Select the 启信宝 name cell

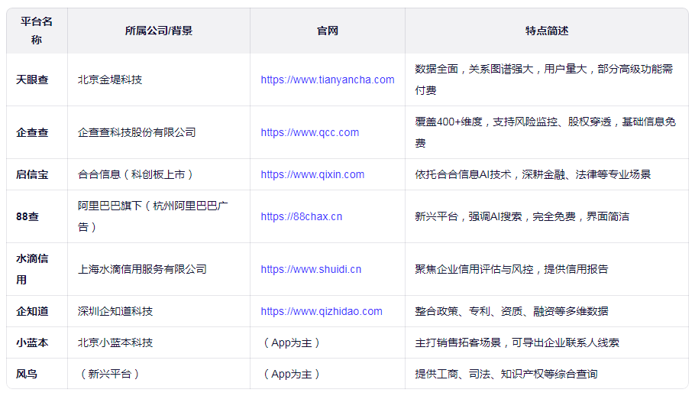click(x=32, y=174)
